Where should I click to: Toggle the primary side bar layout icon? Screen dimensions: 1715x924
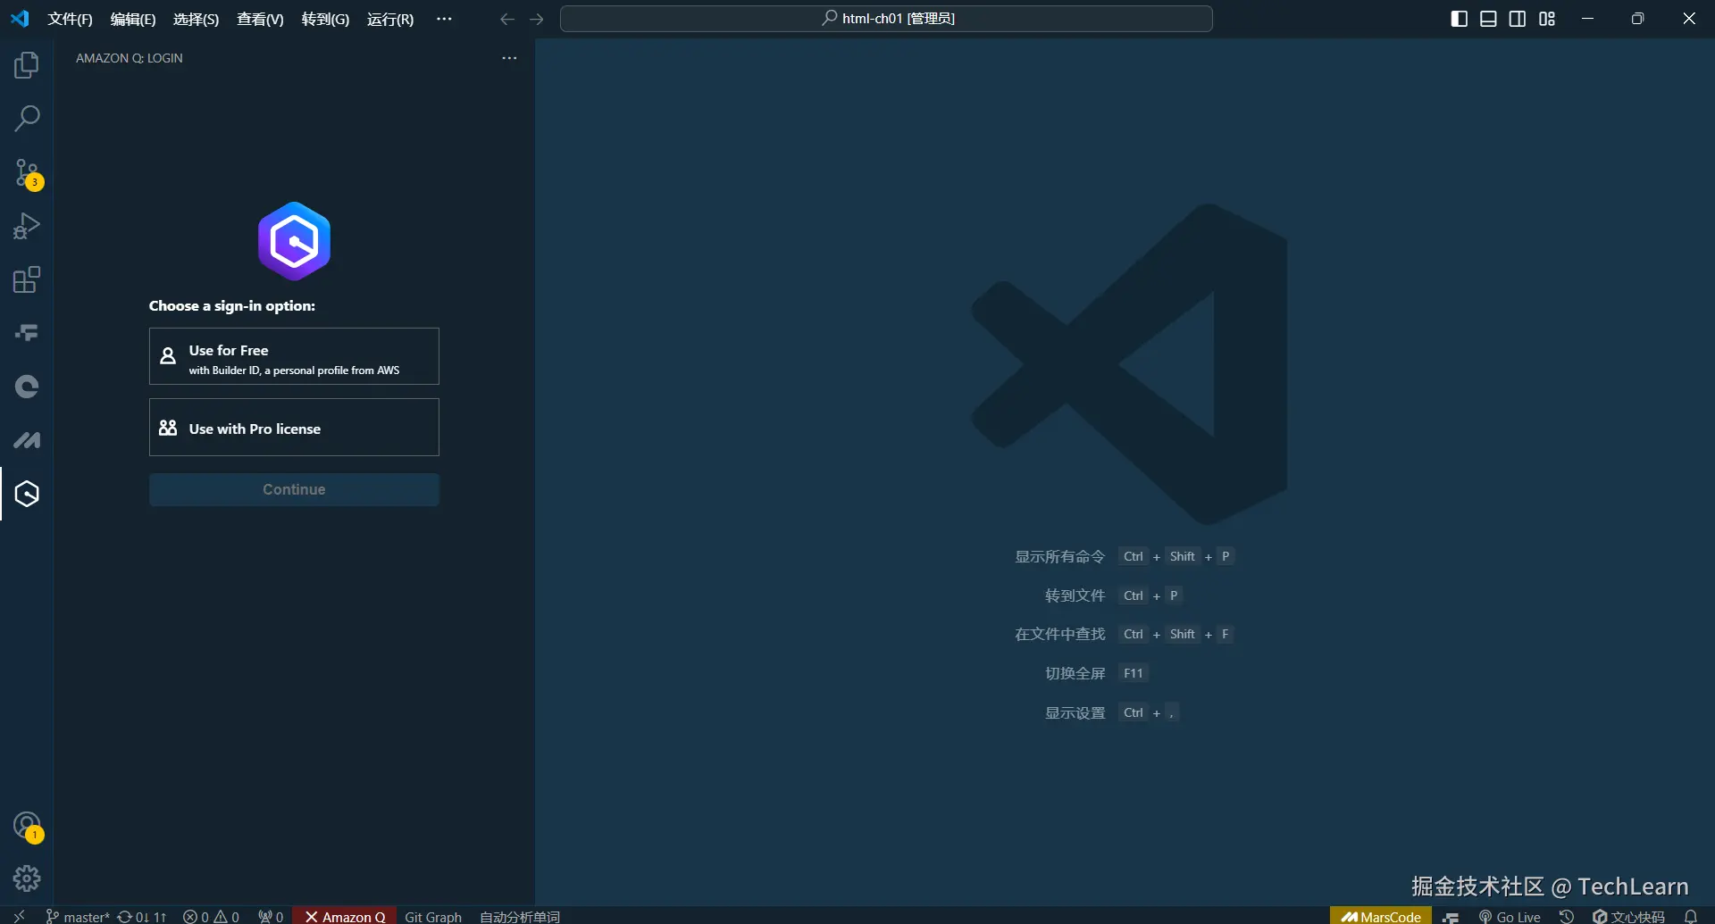pyautogui.click(x=1460, y=19)
